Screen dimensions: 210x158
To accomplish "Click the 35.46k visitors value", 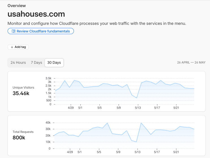I will pos(21,93).
